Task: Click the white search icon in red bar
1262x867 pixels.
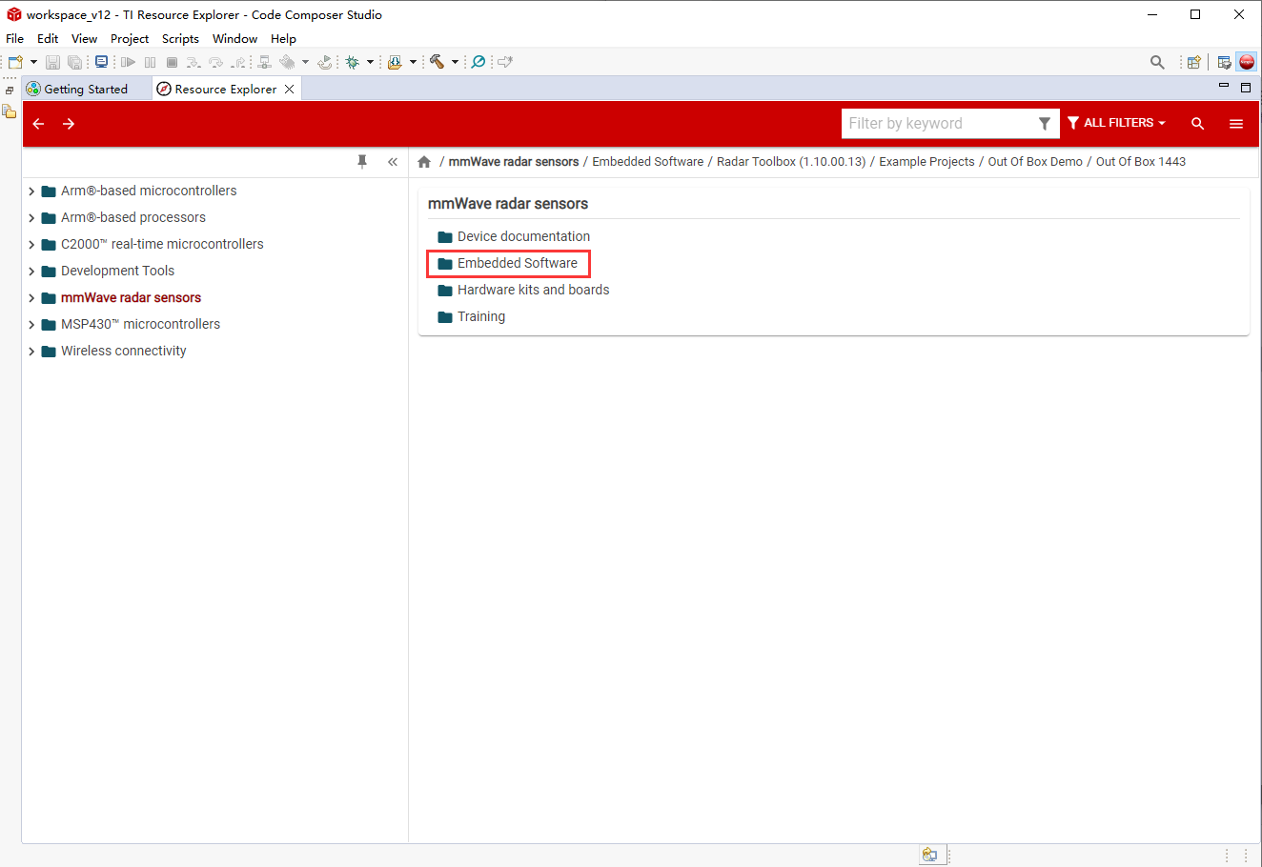Action: coord(1198,124)
